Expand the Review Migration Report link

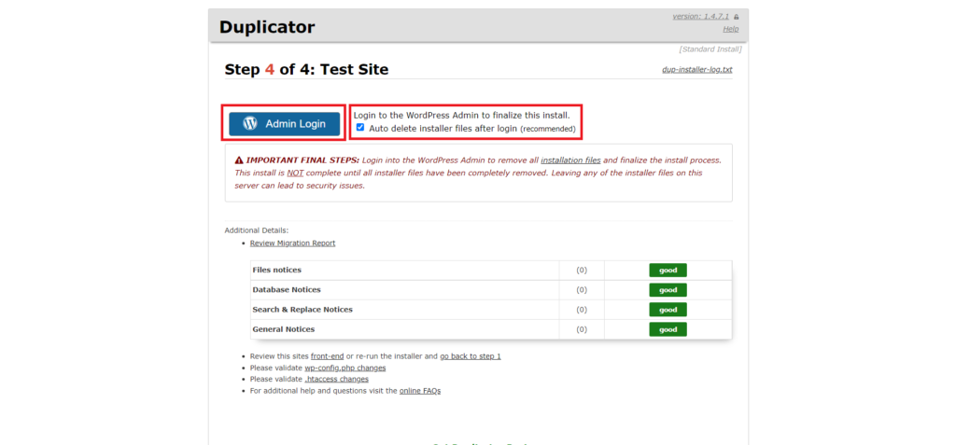coord(292,243)
